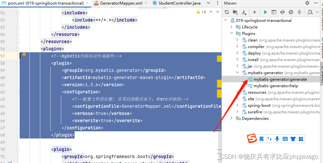The image size is (323, 163).
Task: Expand spring-boot plugin node
Action: (x=238, y=105)
